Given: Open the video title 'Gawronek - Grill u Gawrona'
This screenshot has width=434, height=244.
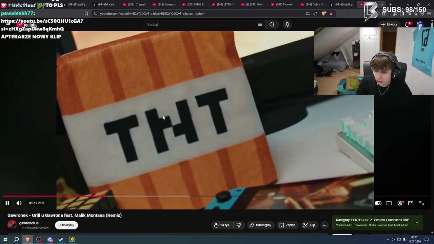Looking at the screenshot, I should (x=64, y=215).
